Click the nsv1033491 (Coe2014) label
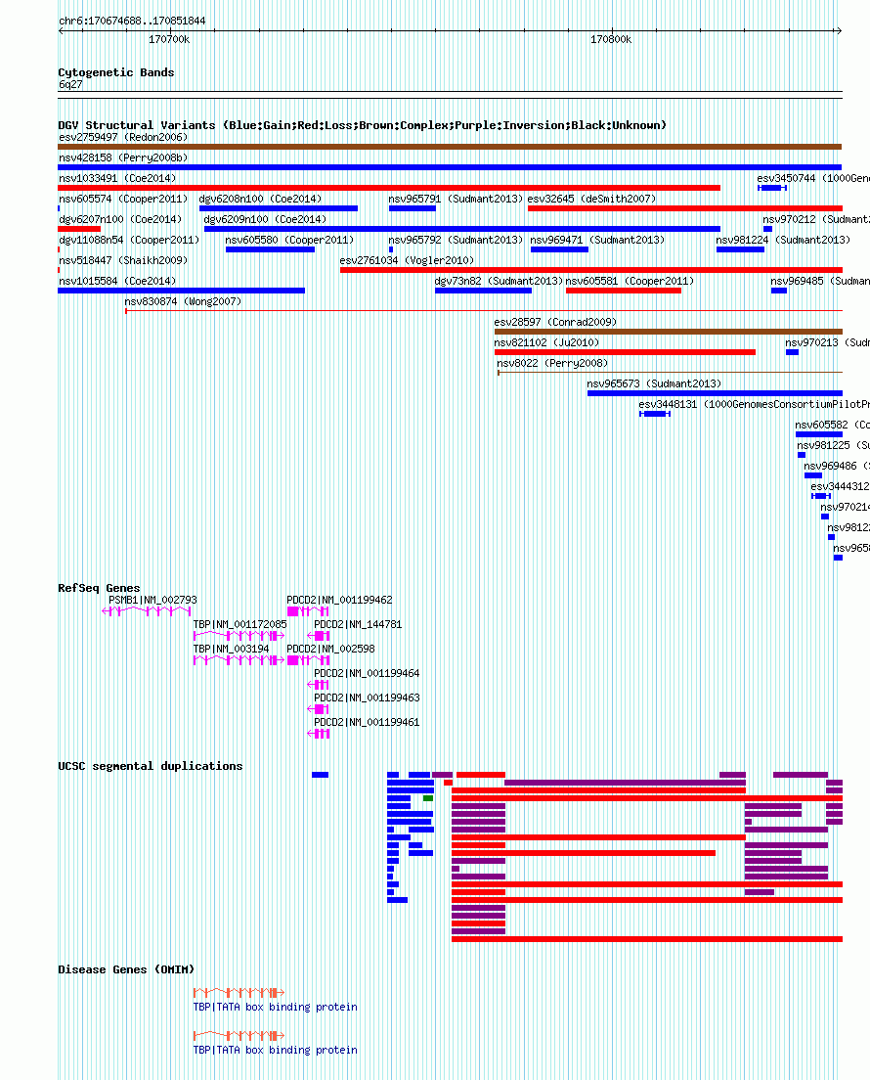This screenshot has width=870, height=1080. 117,178
